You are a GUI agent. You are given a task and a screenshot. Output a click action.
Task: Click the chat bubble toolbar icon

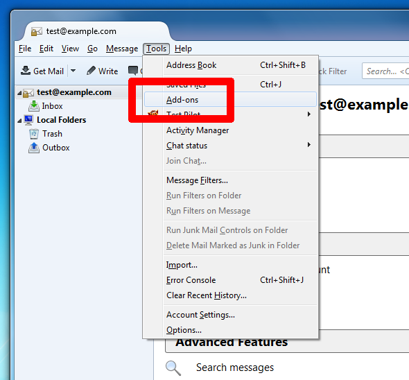click(133, 71)
